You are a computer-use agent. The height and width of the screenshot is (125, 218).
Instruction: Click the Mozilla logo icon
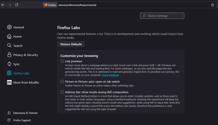[9, 82]
